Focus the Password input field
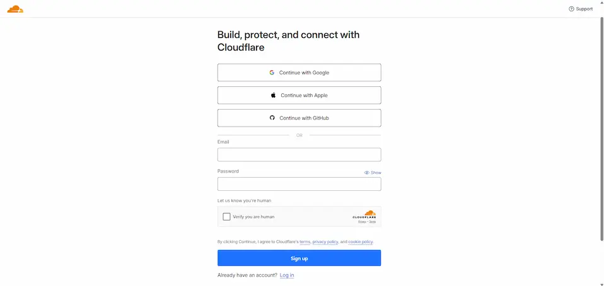604x286 pixels. point(299,184)
